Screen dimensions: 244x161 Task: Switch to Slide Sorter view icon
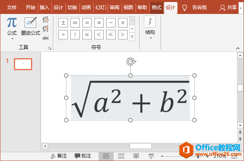(121, 156)
